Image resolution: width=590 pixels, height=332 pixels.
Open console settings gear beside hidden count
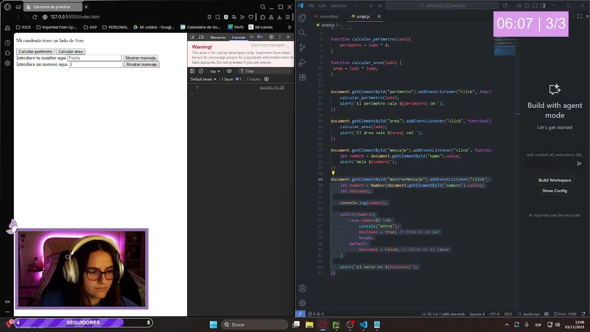coord(266,79)
